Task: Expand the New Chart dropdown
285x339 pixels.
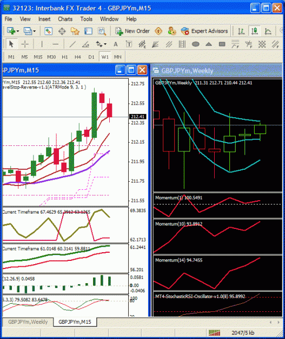Action: [x=18, y=31]
